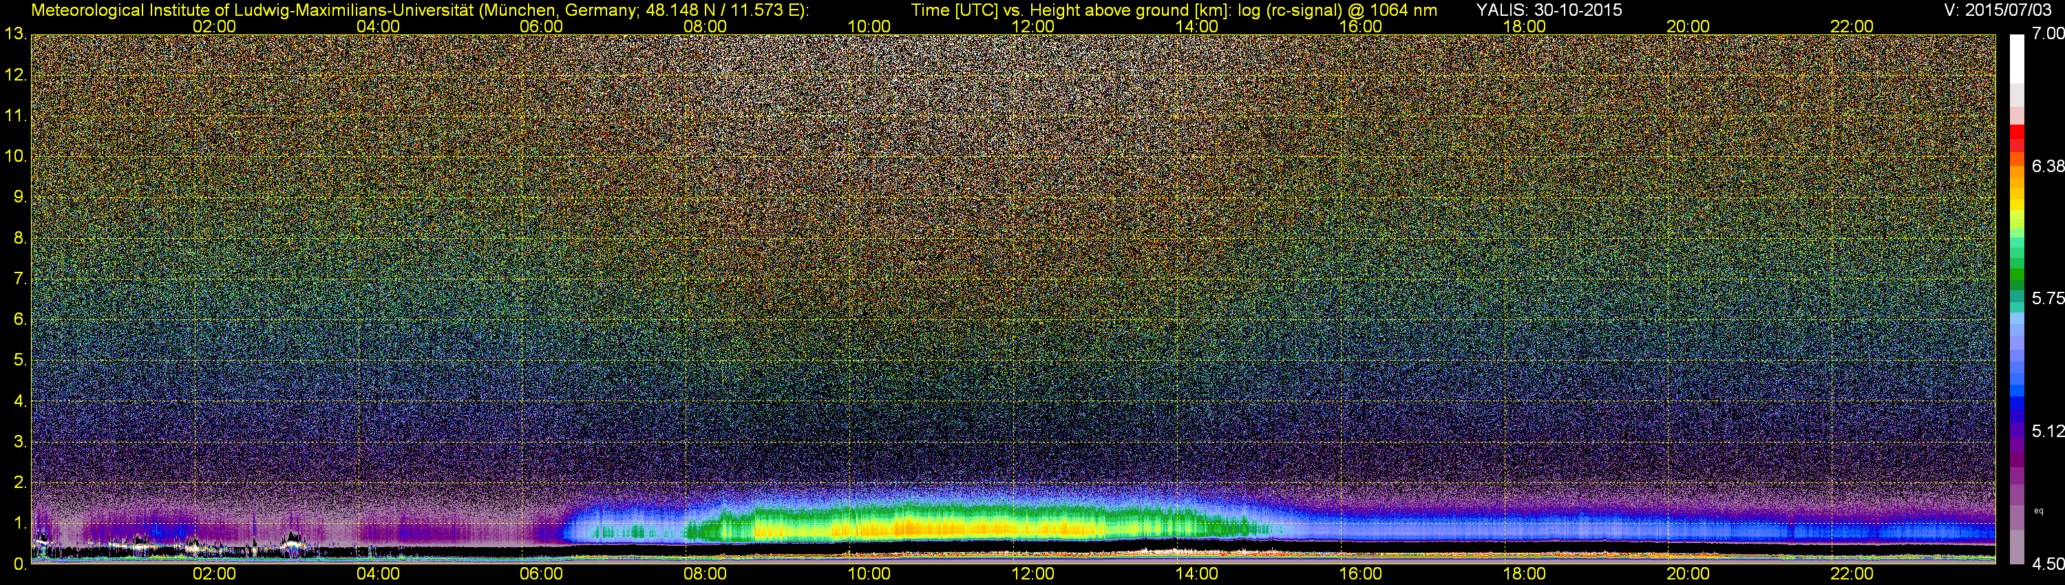2065x585 pixels.
Task: Click the small 'eq' label beside the color scale
Action: (x=2039, y=510)
